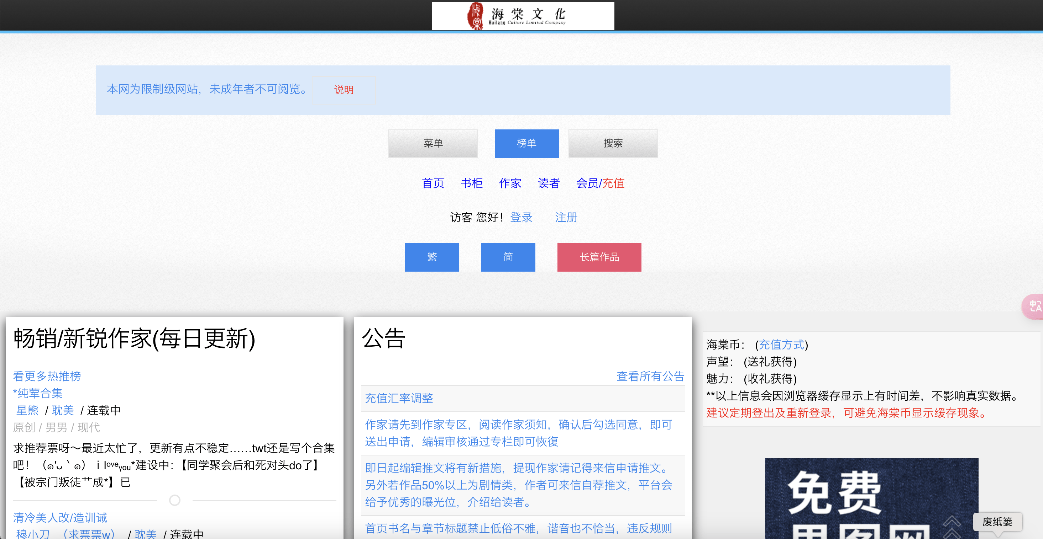Open the 搜索 search panel

[613, 143]
